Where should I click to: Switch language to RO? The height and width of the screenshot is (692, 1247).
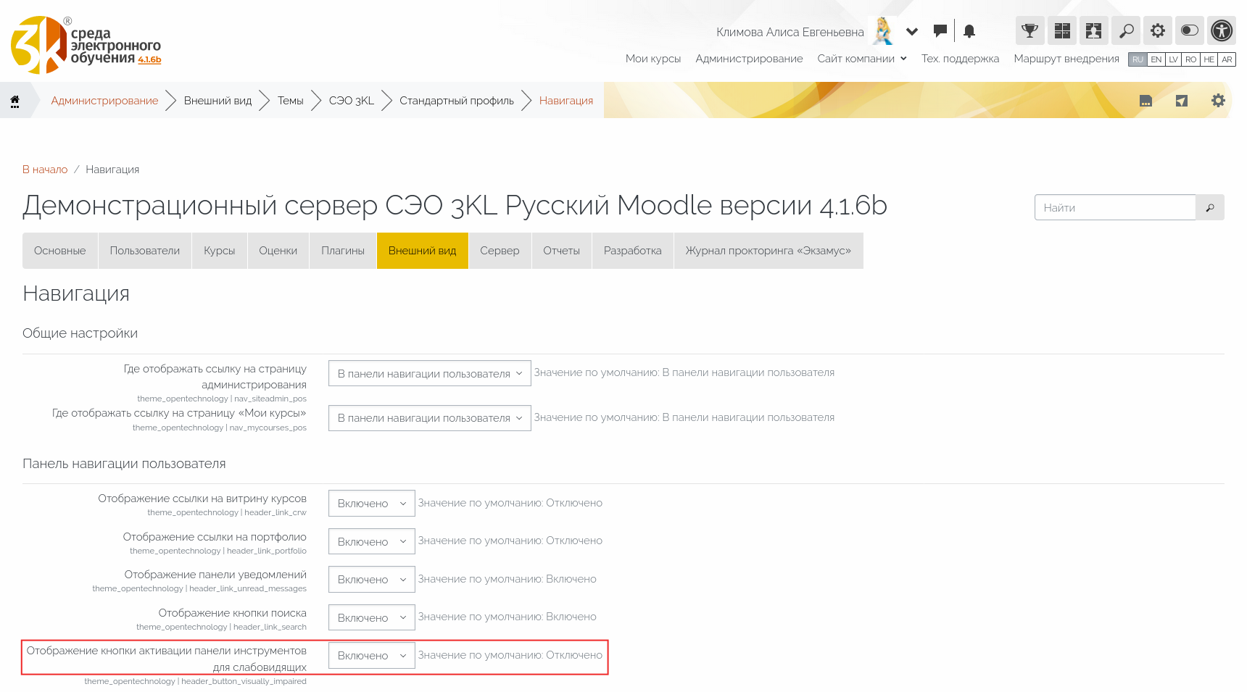1190,59
